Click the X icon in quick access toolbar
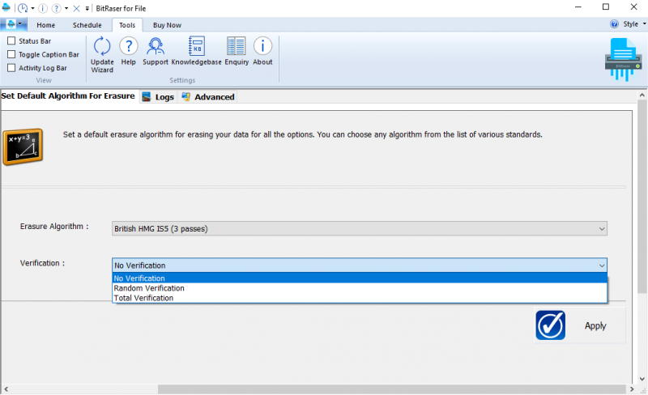 coord(76,8)
